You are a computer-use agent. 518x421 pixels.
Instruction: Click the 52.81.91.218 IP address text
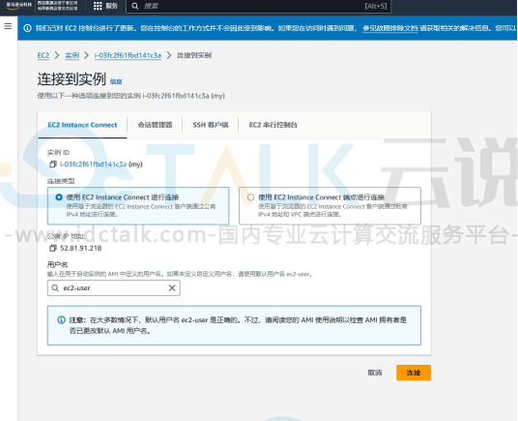80,248
